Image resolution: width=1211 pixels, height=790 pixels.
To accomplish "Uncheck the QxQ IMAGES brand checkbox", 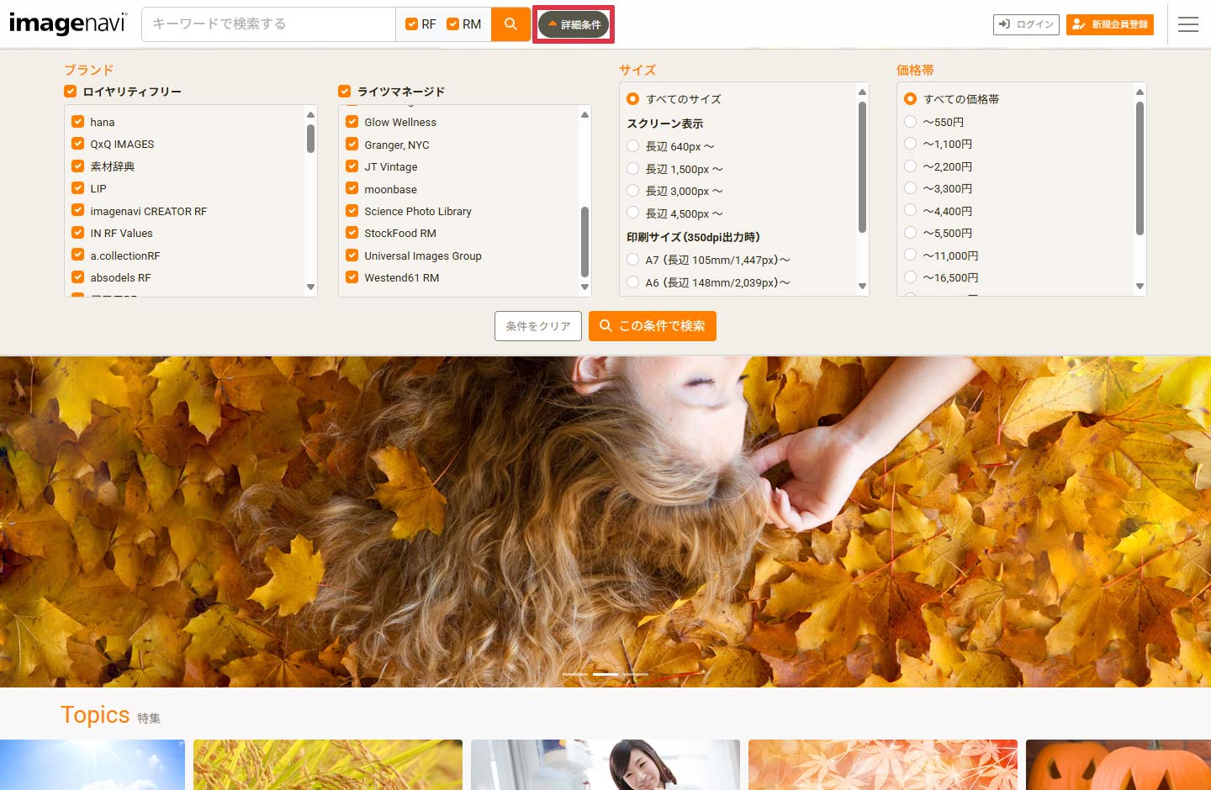I will (78, 144).
